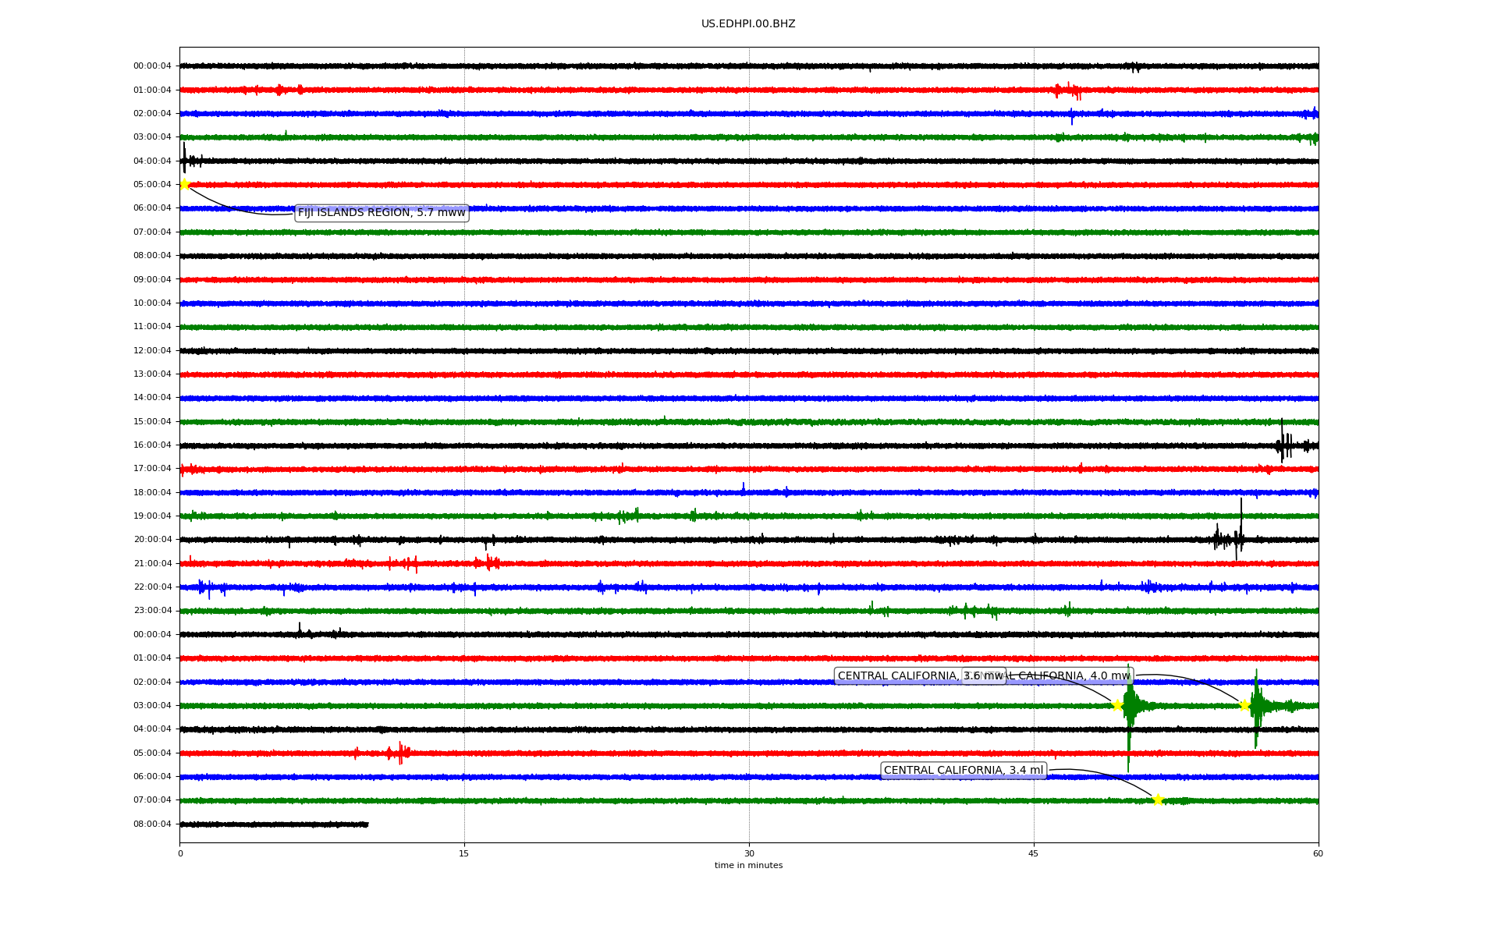This screenshot has width=1498, height=936.
Task: Click the 'time in minutes' axis label
Action: click(x=748, y=866)
